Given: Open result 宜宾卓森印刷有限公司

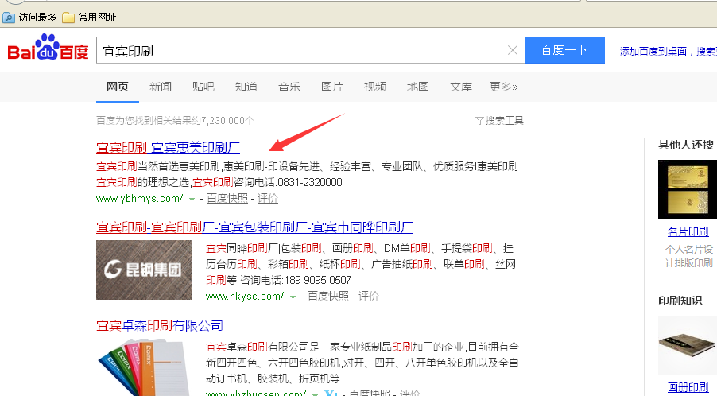Looking at the screenshot, I should pos(160,325).
